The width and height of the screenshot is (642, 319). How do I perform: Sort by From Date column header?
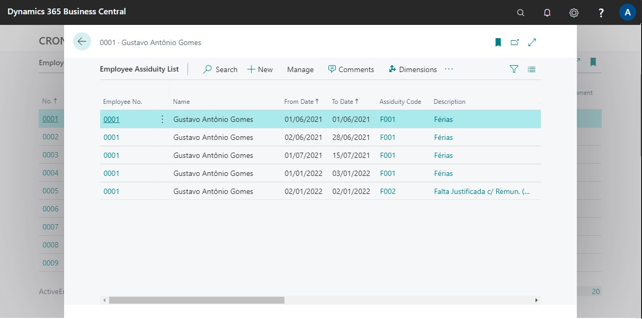(x=299, y=102)
